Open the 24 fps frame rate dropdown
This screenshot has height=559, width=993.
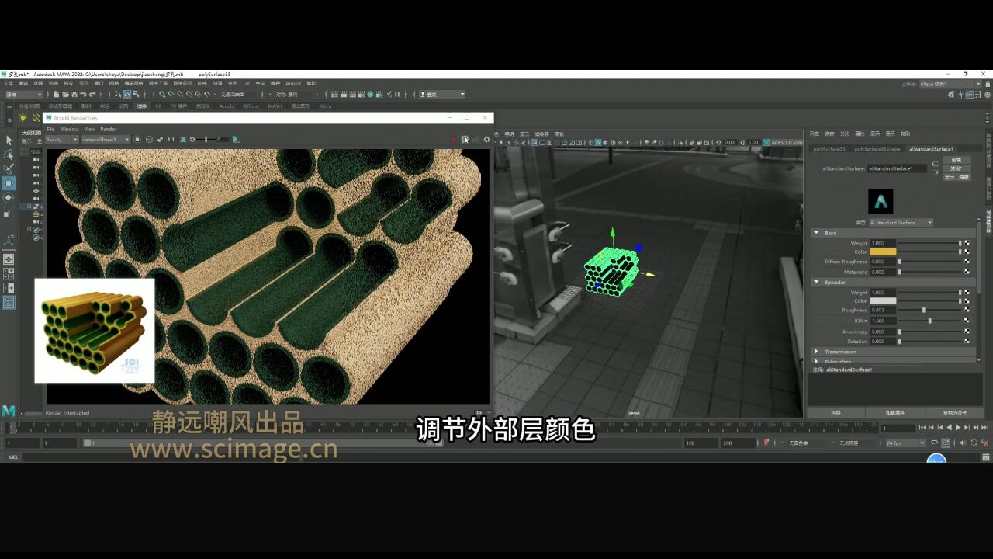[x=906, y=443]
